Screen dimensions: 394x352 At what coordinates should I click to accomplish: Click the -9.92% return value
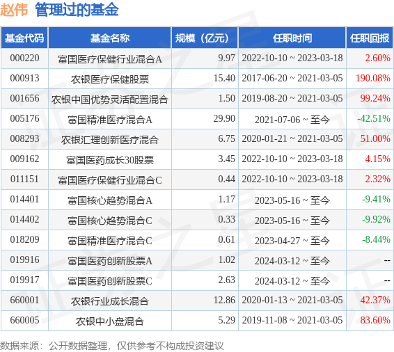[x=376, y=219]
